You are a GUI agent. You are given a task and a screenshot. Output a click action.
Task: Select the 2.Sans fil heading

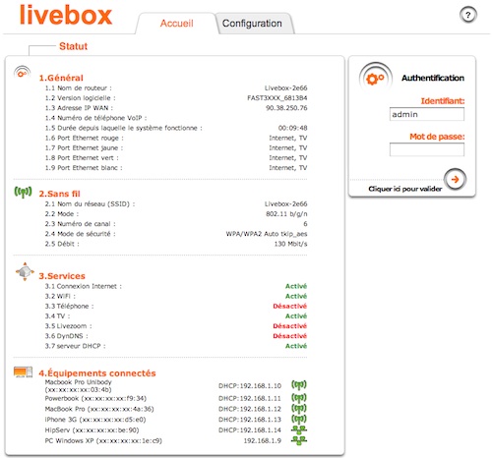click(59, 194)
